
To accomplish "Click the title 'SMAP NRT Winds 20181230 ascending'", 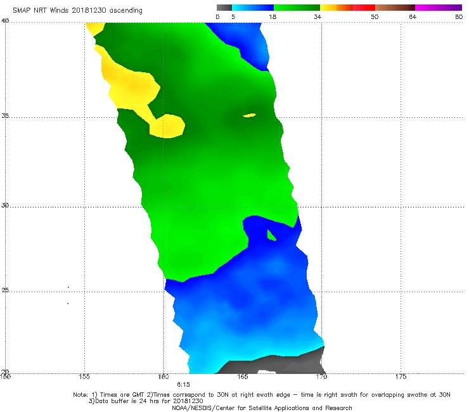I will pos(77,10).
